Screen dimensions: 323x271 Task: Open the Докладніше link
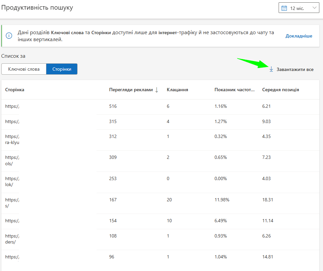tap(298, 36)
